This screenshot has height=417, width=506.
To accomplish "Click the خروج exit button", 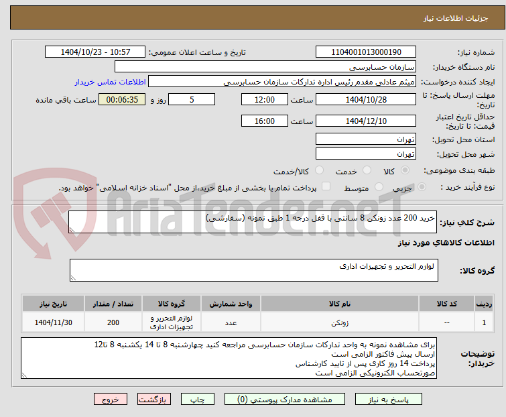I will tap(111, 400).
